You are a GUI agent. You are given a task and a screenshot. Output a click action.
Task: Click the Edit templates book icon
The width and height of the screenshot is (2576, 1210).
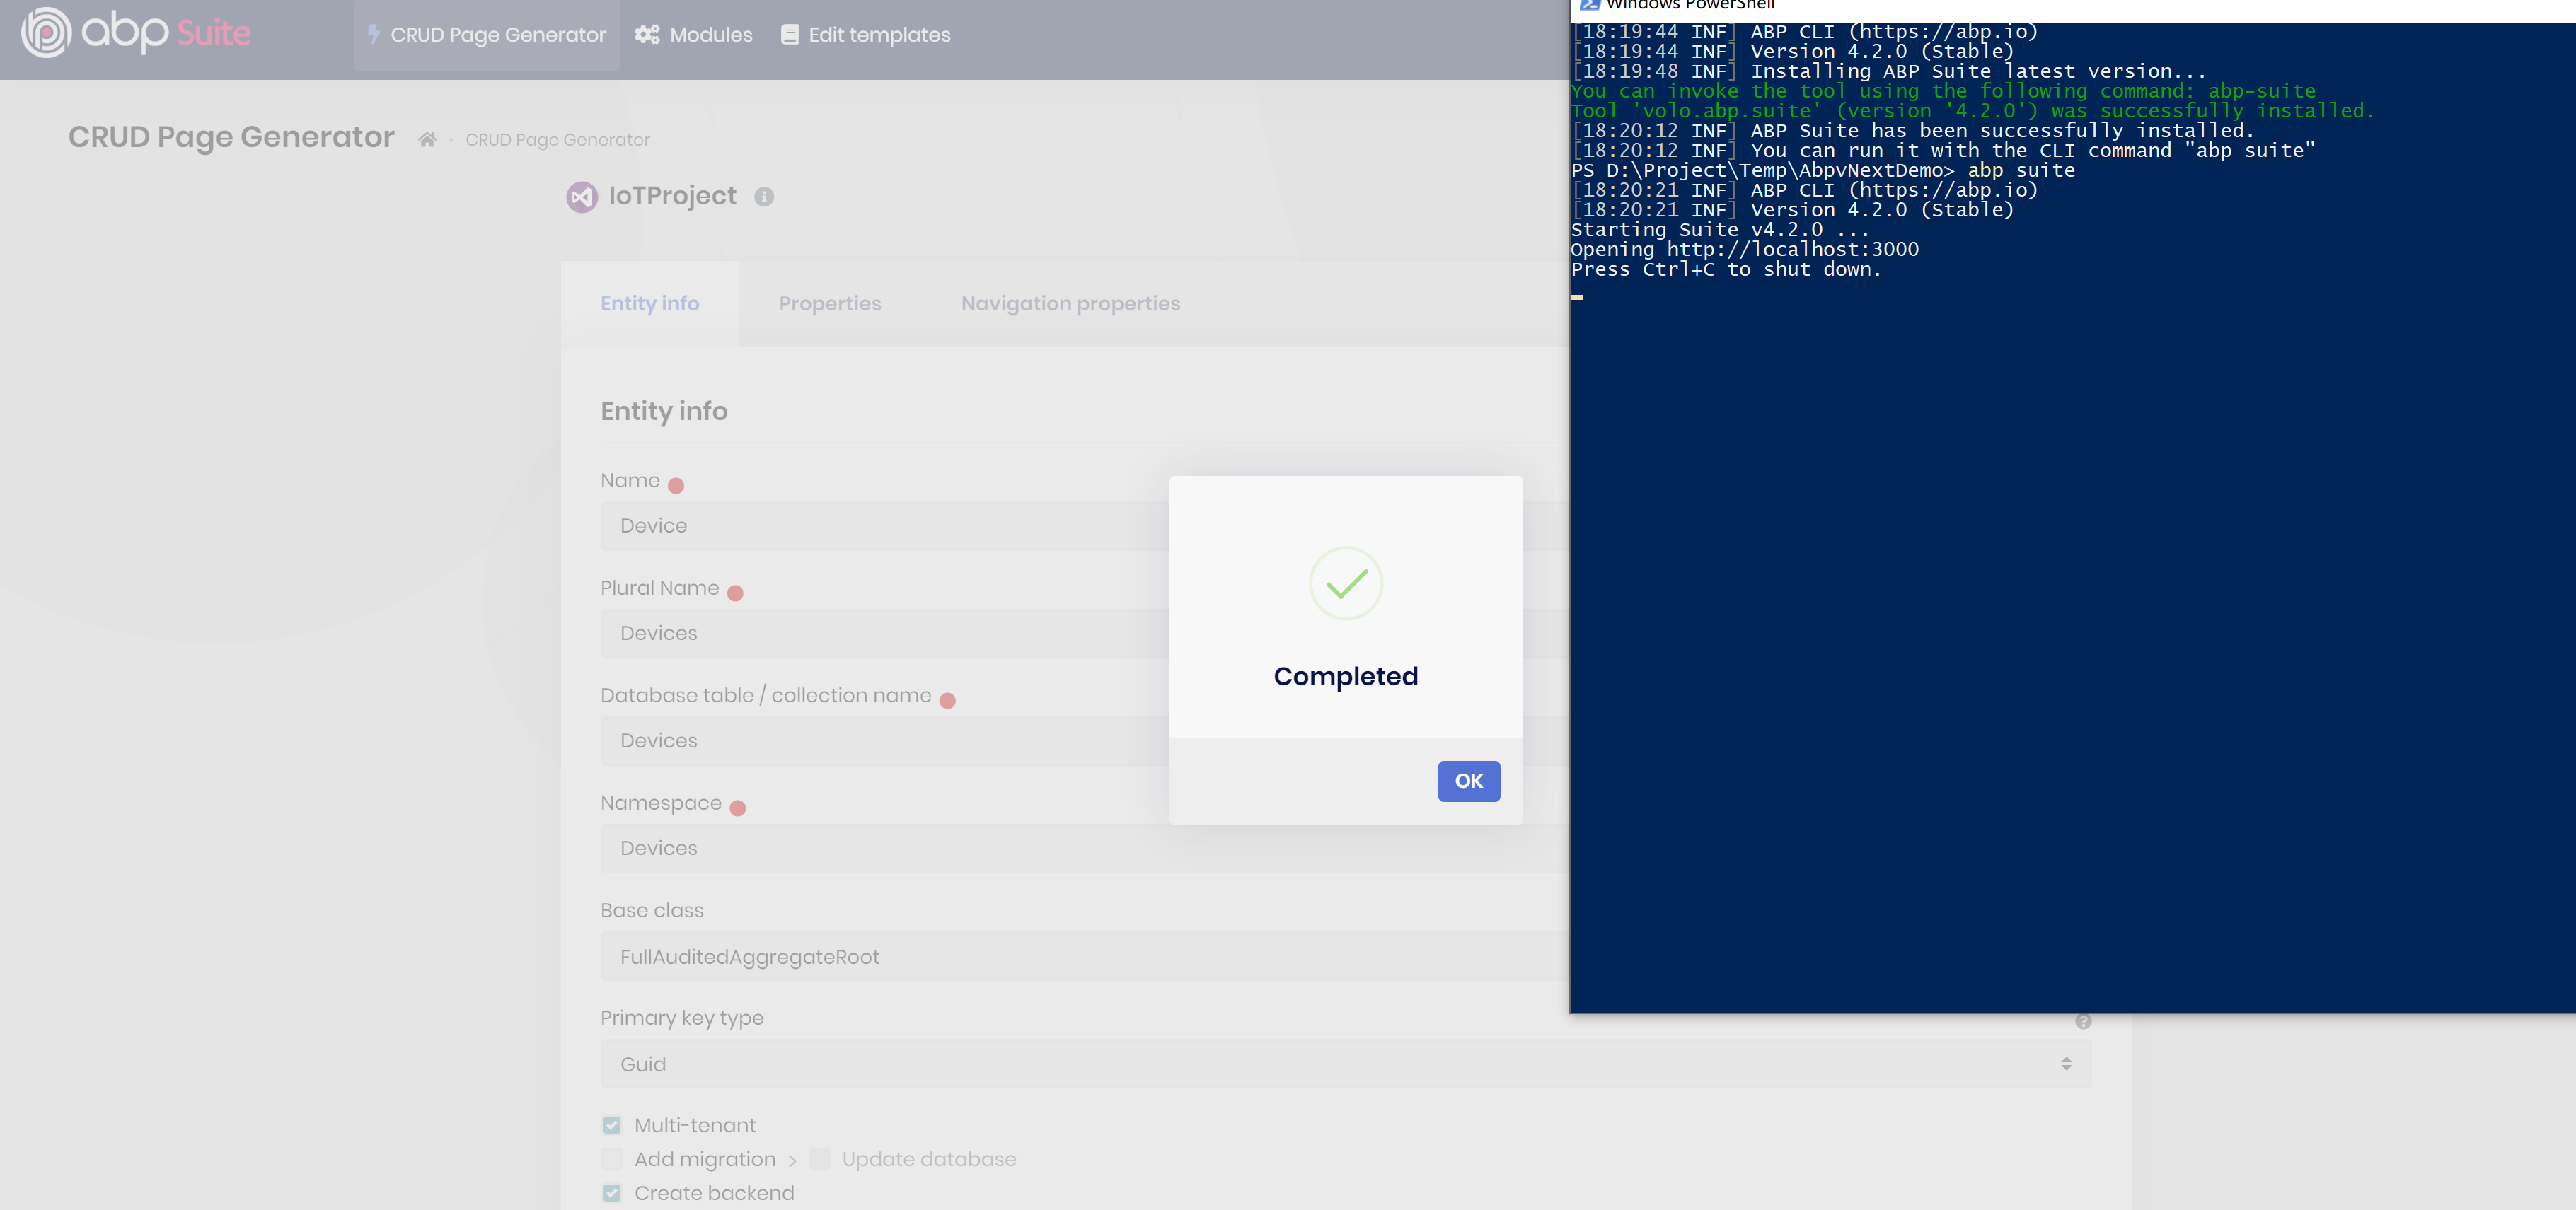click(x=789, y=35)
